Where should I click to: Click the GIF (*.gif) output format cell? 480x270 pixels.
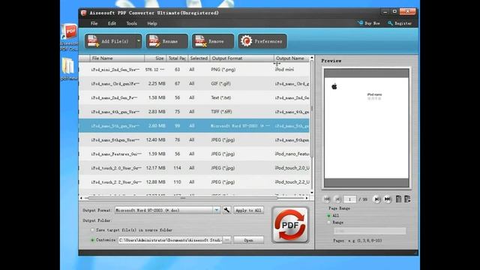[x=220, y=83]
